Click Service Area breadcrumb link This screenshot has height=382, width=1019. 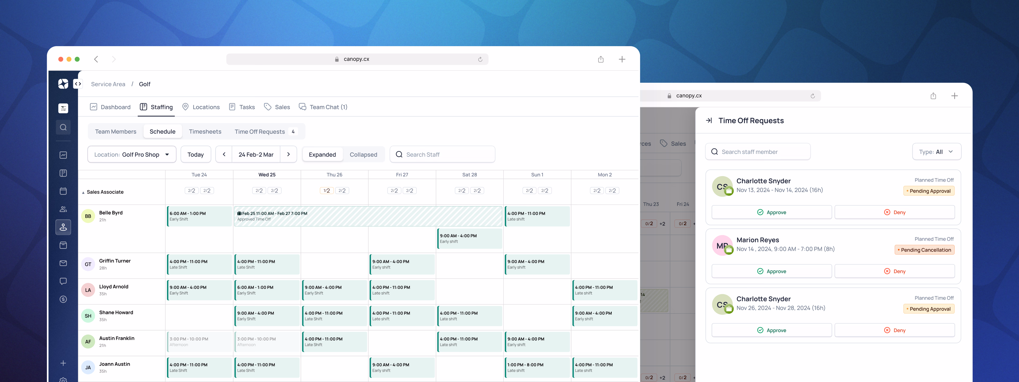coord(108,84)
